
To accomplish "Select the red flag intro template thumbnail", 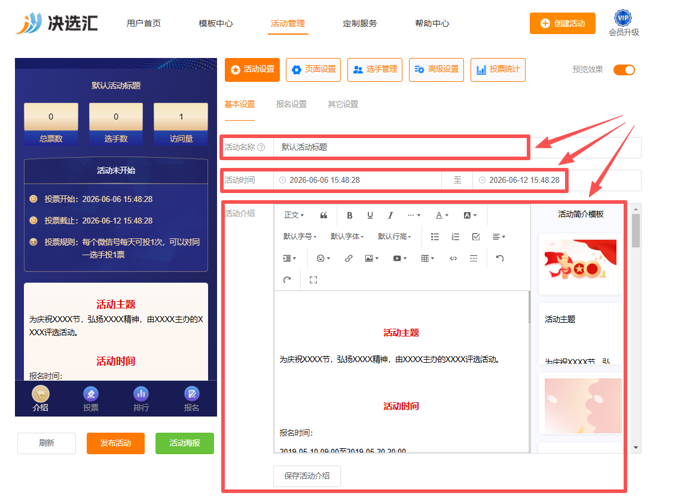I will [x=581, y=264].
